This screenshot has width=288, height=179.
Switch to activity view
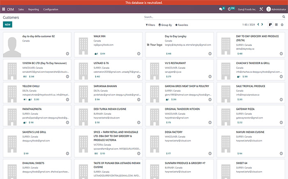pyautogui.click(x=282, y=25)
